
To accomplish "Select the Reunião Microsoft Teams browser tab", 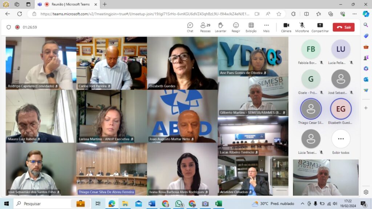I will coord(67,4).
